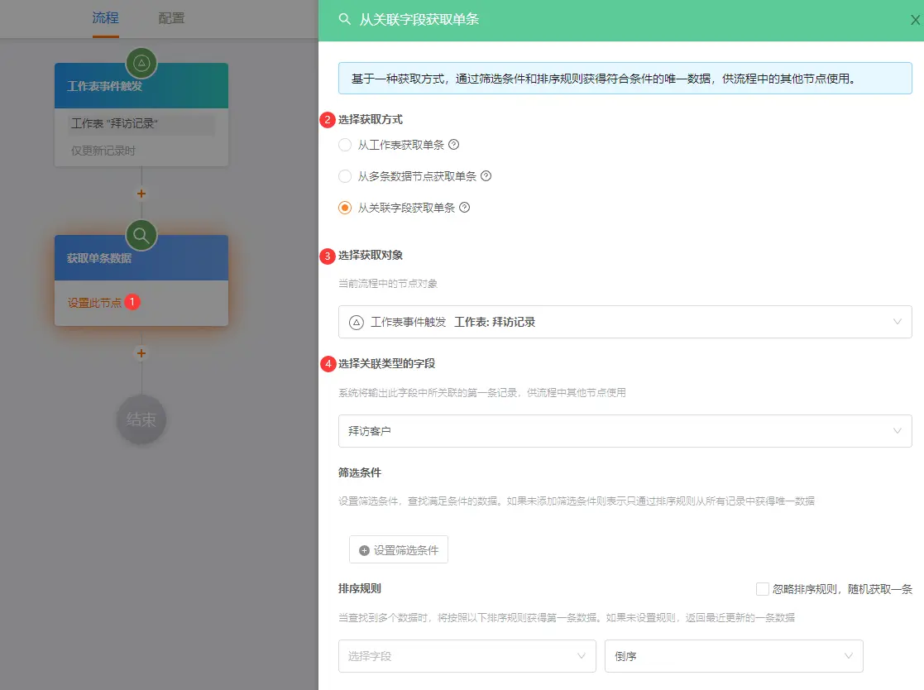Switch to the 配置 tab
The width and height of the screenshot is (924, 690).
click(171, 18)
